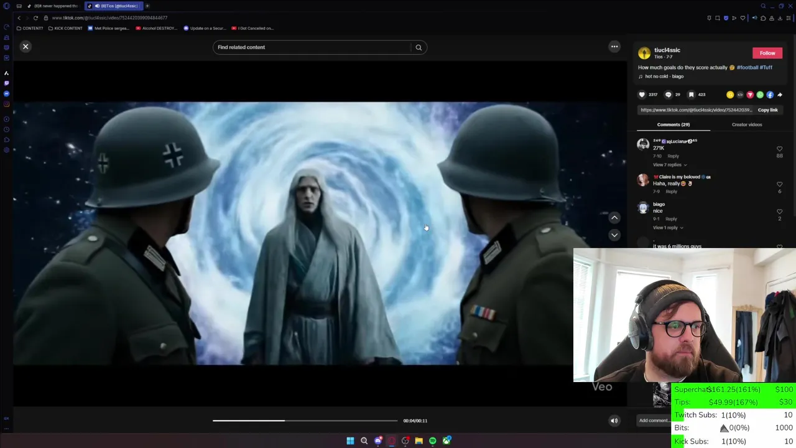Switch to 'It never happened' browser tab
The height and width of the screenshot is (448, 796).
pos(53,6)
